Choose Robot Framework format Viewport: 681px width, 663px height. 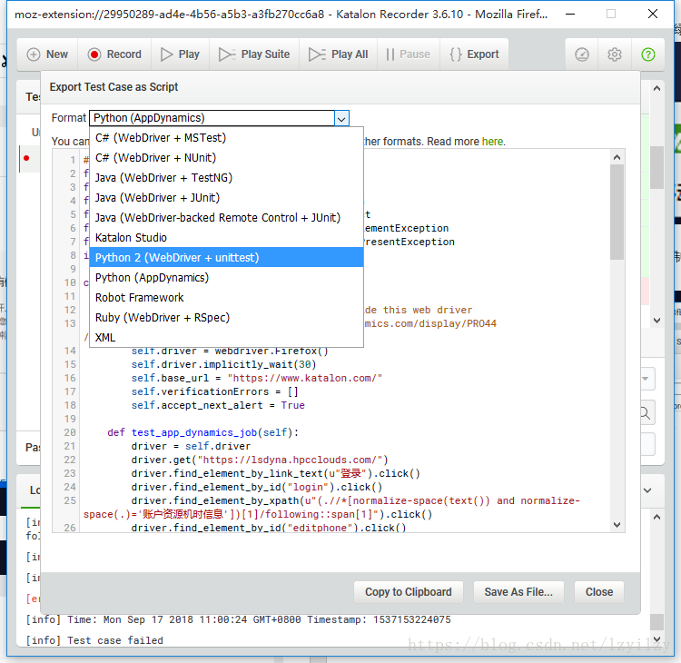click(226, 298)
